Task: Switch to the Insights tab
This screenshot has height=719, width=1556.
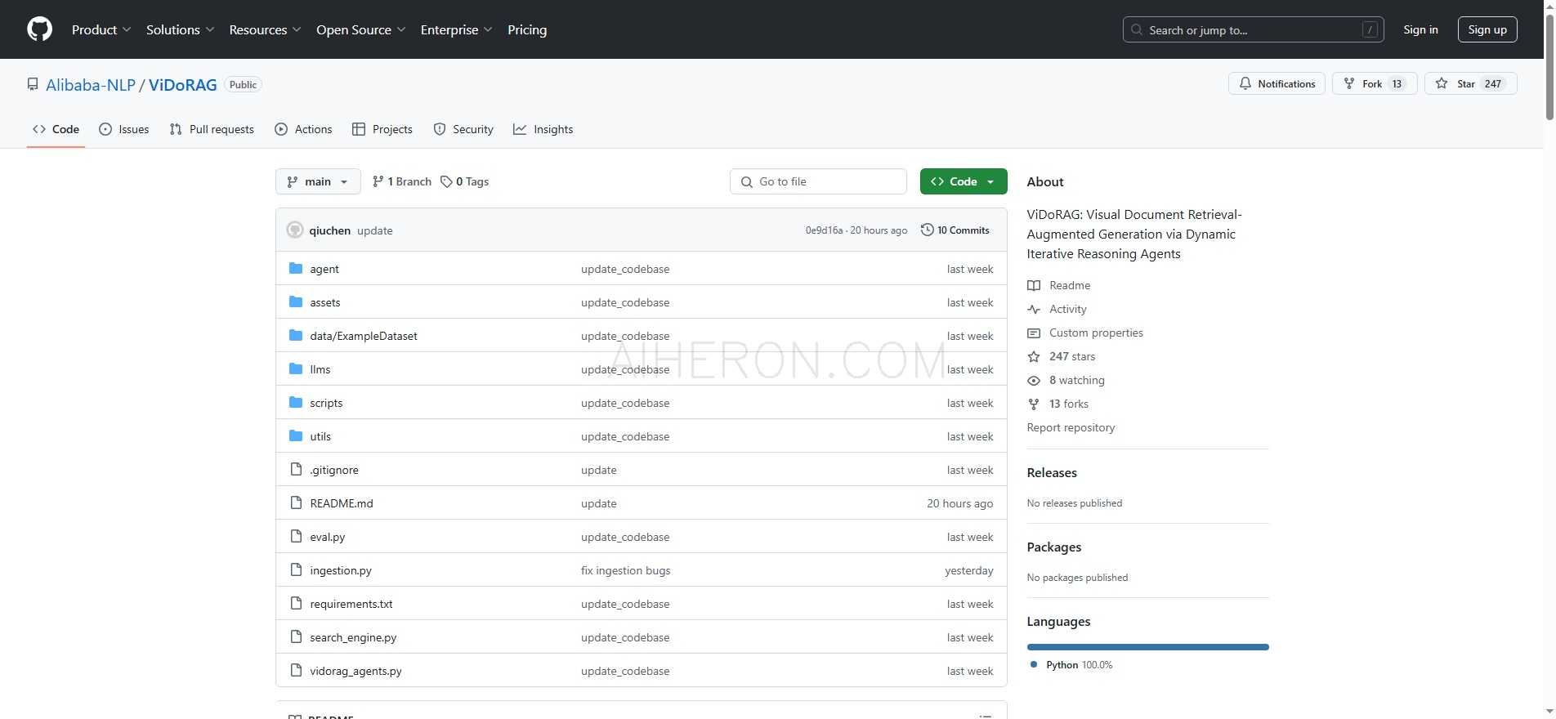Action: (x=543, y=129)
